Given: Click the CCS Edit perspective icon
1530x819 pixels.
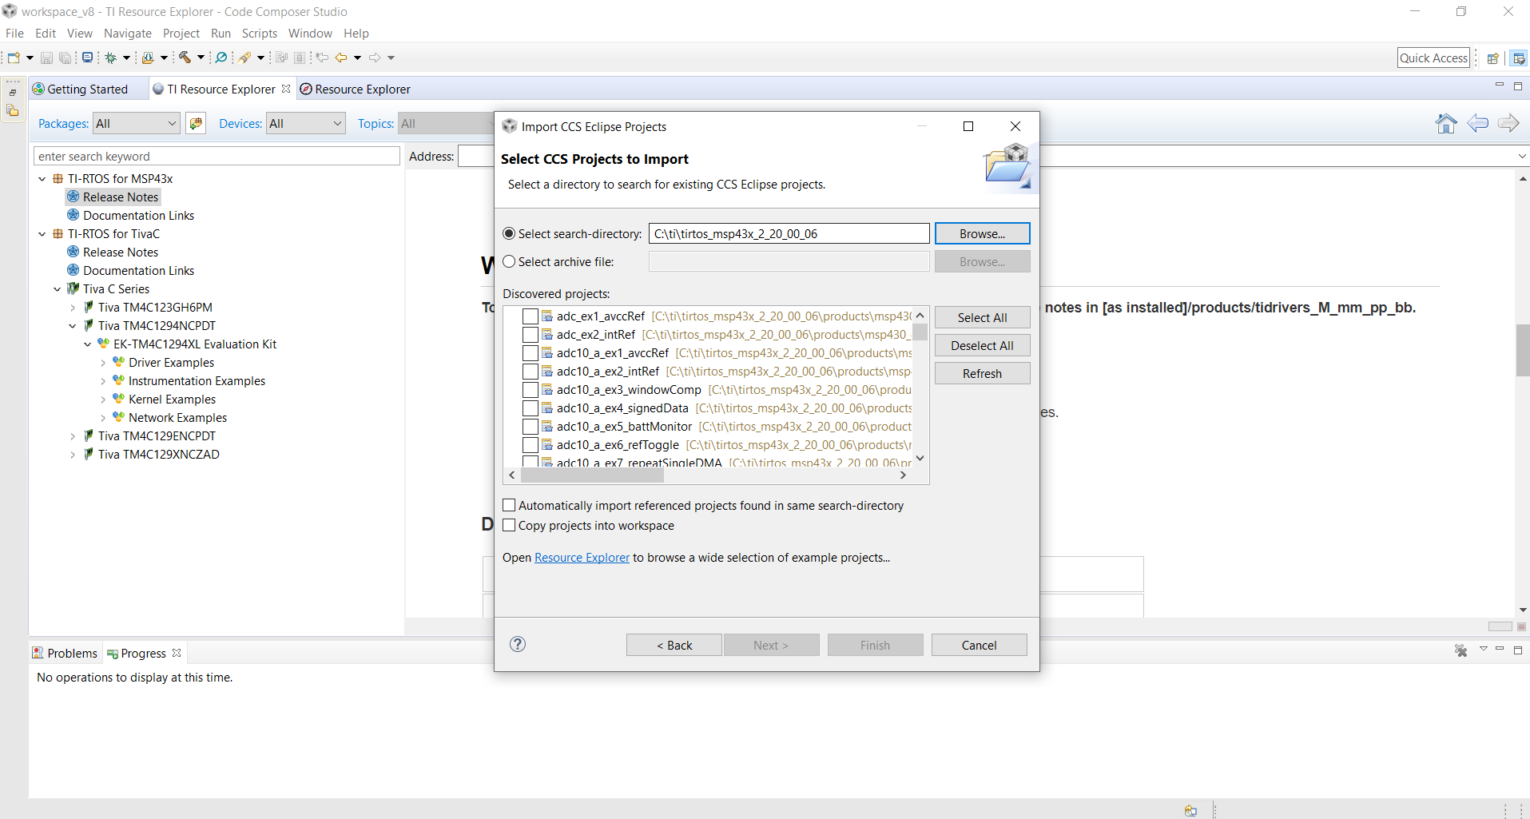Looking at the screenshot, I should pos(1519,58).
